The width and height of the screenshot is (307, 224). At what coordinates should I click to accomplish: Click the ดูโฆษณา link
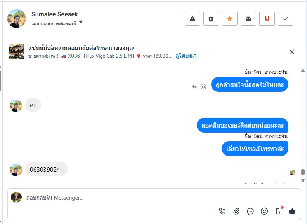click(186, 56)
